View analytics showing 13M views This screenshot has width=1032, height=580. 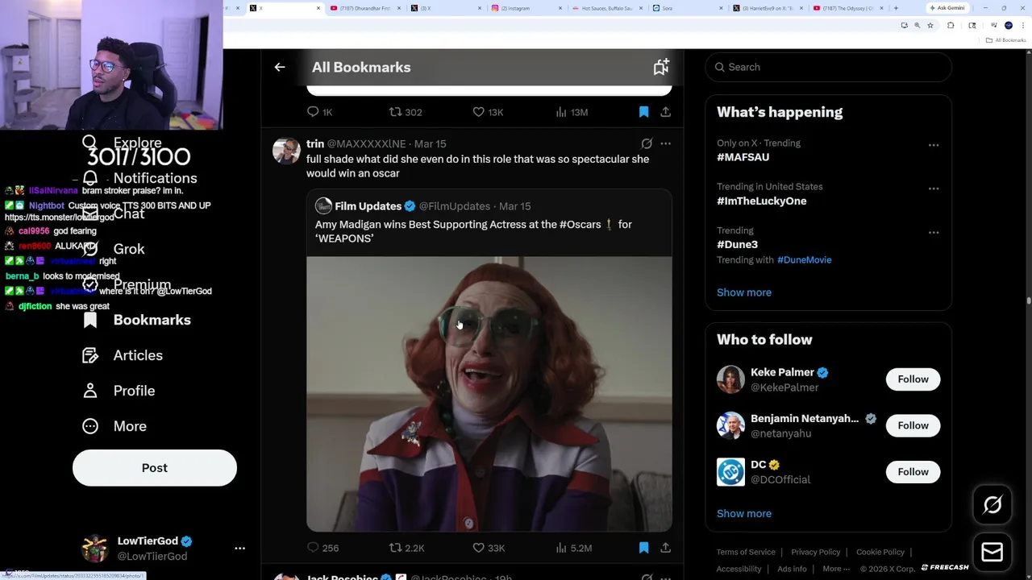click(572, 112)
